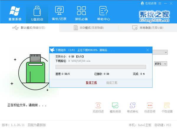
Task: Click the 无损归还 icon
Action: [x=98, y=108]
